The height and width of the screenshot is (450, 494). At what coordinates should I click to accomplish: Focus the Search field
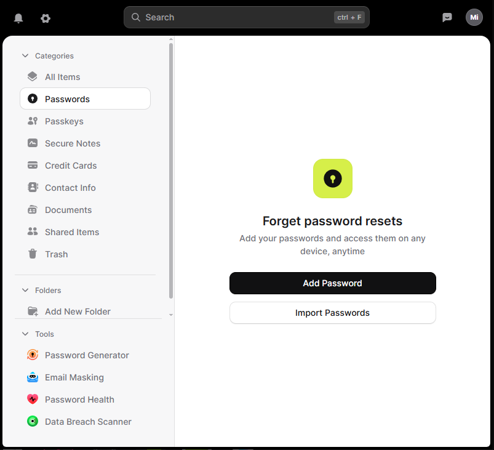tap(246, 17)
